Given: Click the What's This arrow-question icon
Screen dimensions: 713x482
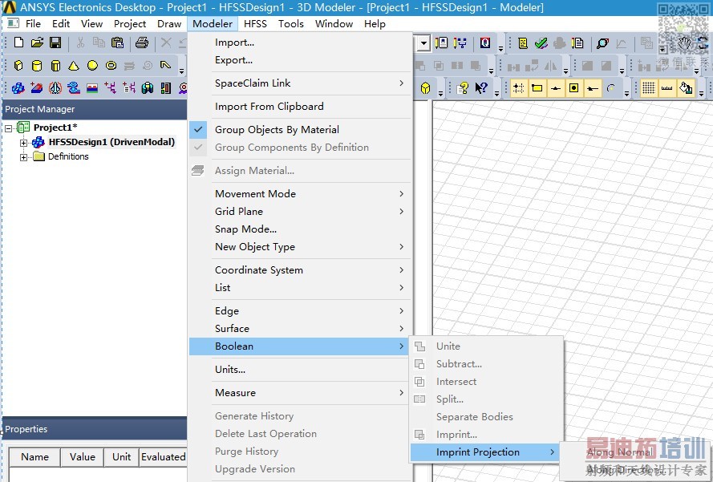Looking at the screenshot, I should [x=481, y=87].
